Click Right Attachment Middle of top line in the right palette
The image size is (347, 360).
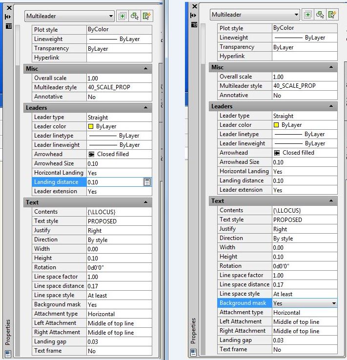pos(305,331)
